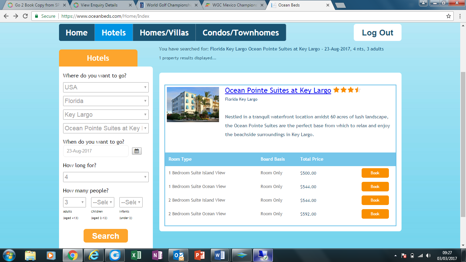This screenshot has width=466, height=262.
Task: Open the date picker calendar icon
Action: tap(136, 151)
